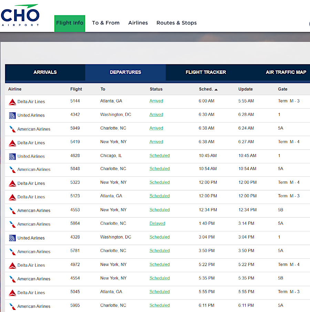This screenshot has height=312, width=310.
Task: Sort table by Status column header
Action: click(156, 89)
